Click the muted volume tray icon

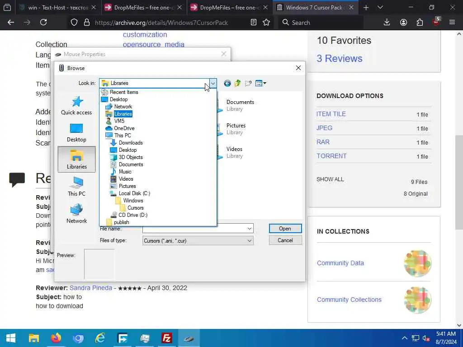coord(426,338)
